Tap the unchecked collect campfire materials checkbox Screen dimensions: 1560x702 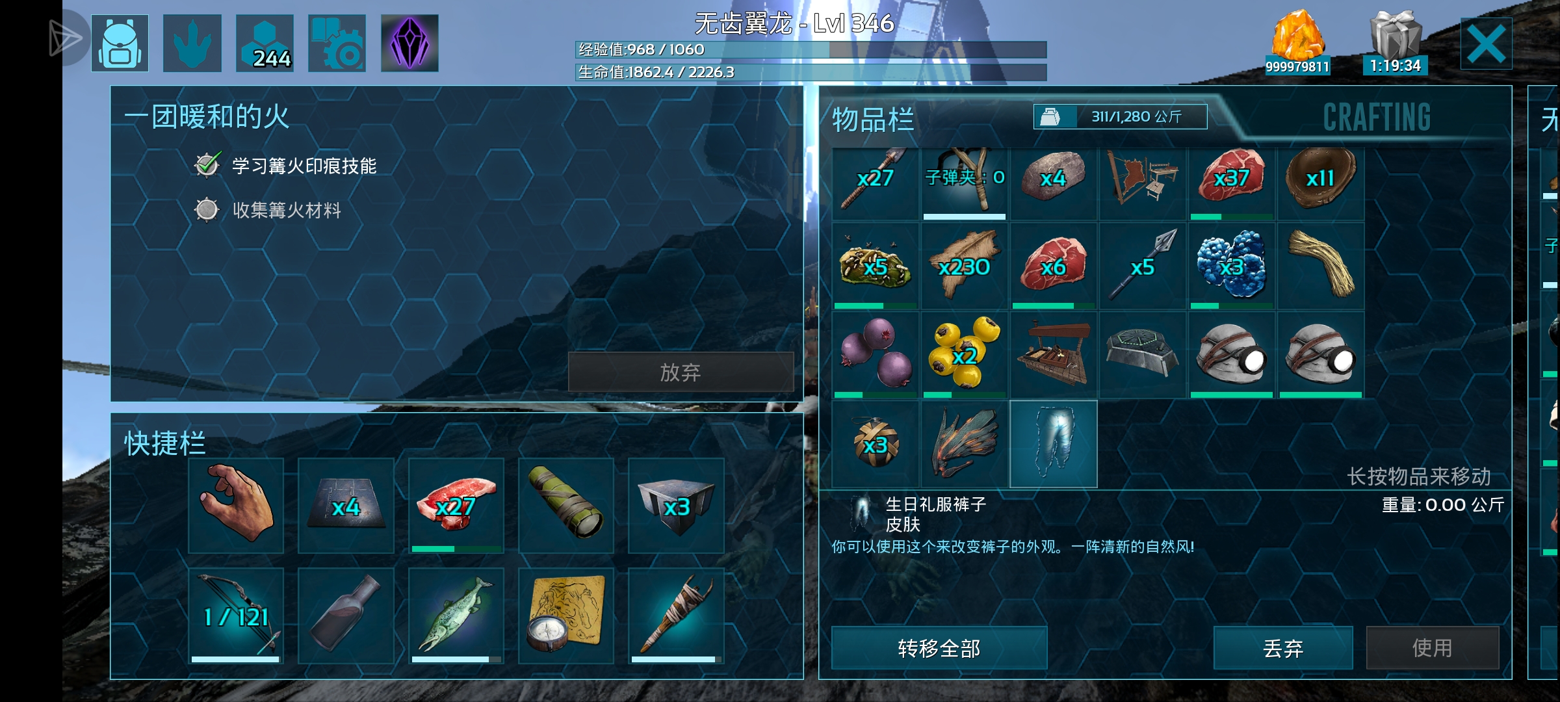pyautogui.click(x=207, y=209)
